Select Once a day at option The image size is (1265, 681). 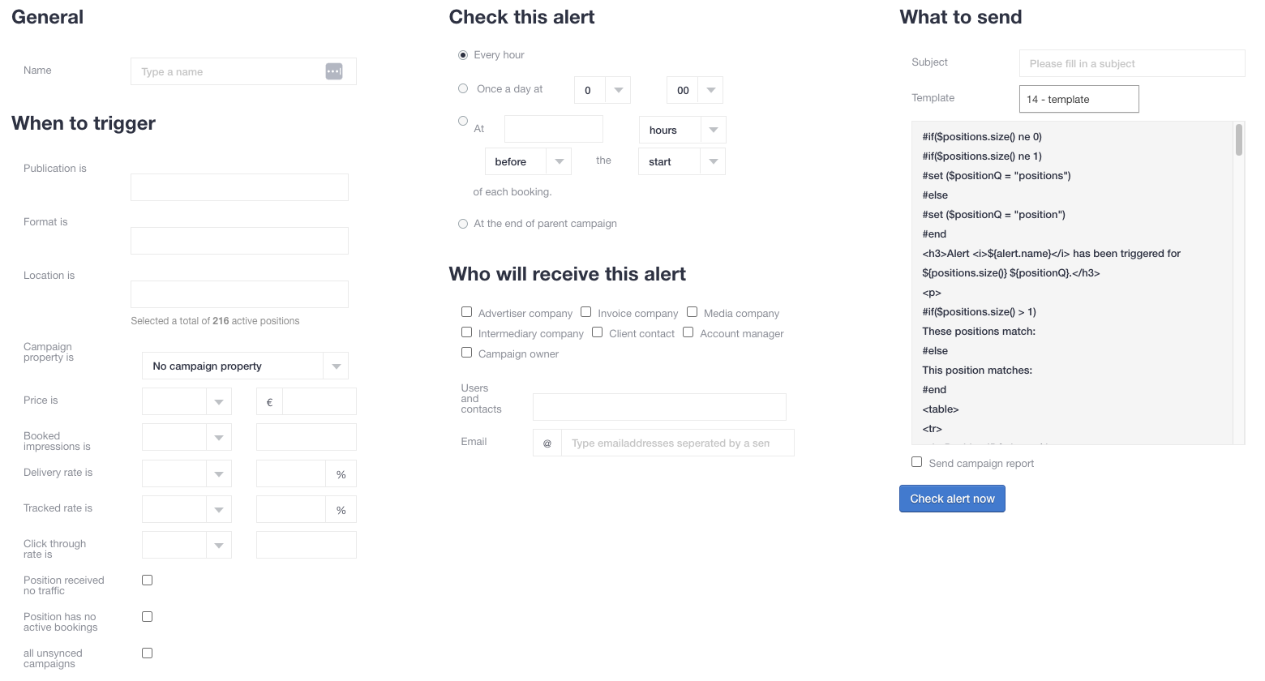[x=463, y=89]
